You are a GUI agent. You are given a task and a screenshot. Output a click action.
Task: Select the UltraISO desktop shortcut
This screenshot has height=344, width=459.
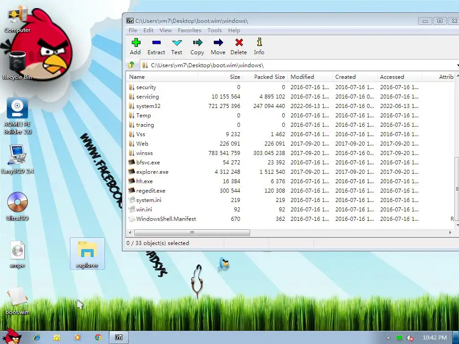[17, 206]
